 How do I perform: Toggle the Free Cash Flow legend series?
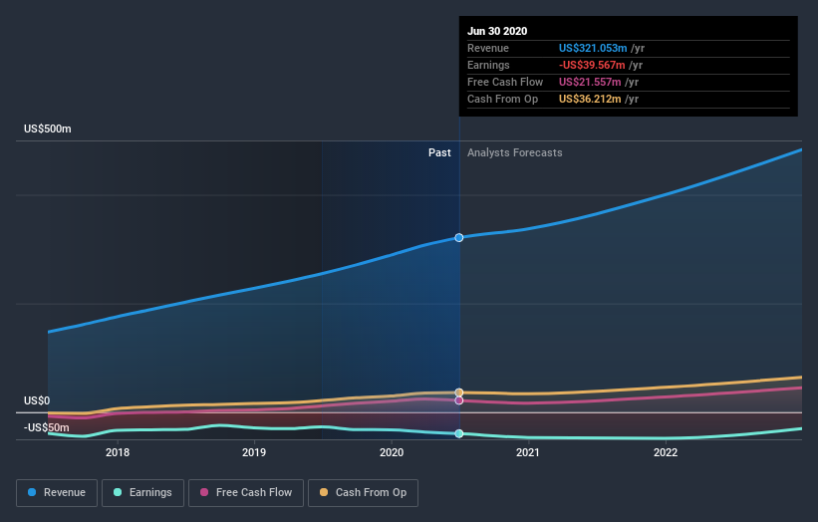[246, 493]
